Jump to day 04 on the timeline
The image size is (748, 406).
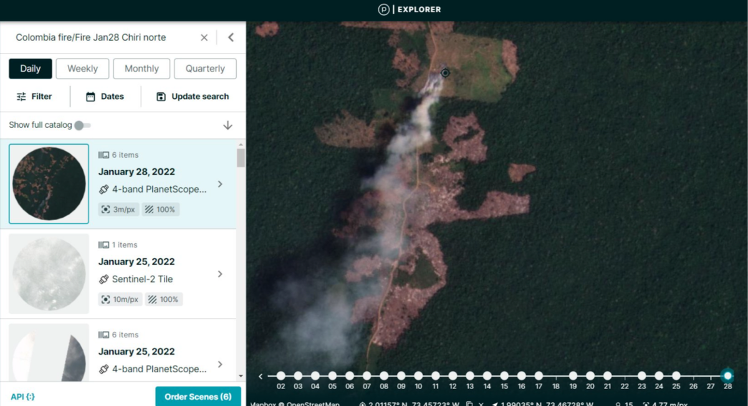[x=315, y=376]
